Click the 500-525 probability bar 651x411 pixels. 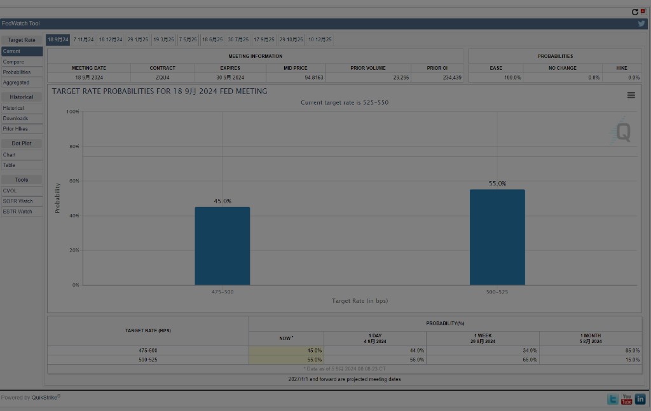[497, 237]
